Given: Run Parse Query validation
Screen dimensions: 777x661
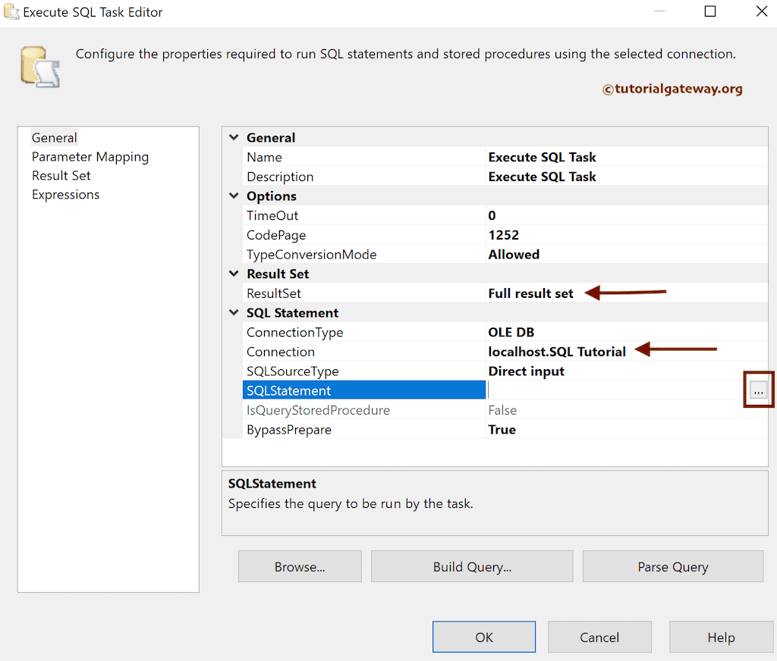Looking at the screenshot, I should (672, 566).
